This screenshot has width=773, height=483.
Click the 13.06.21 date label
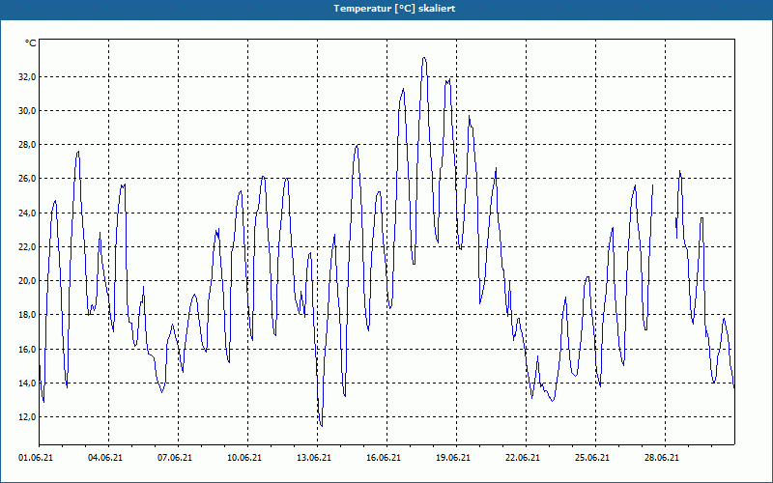click(313, 458)
